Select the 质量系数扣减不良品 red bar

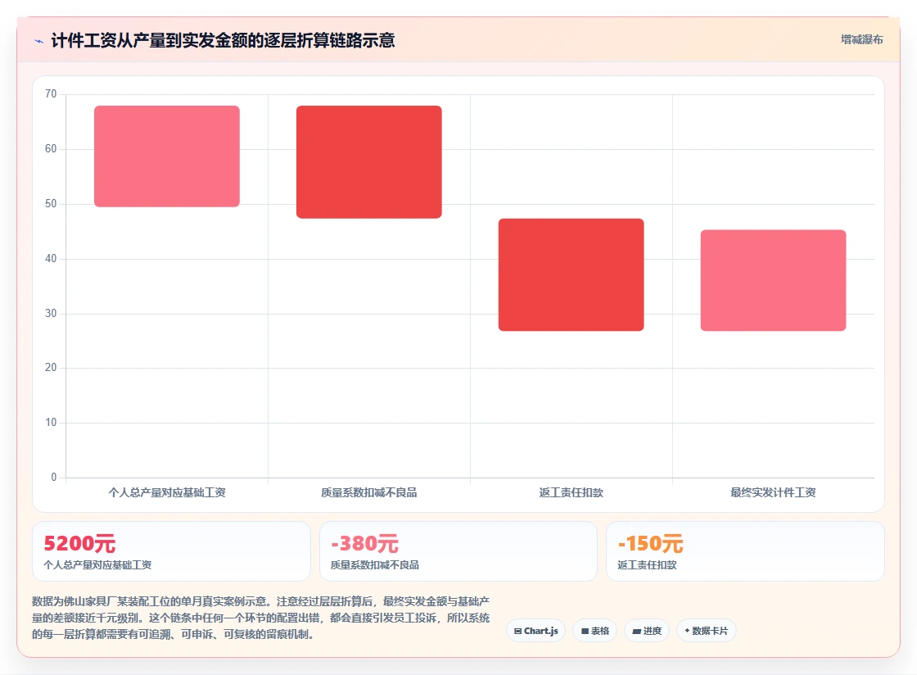(x=369, y=162)
